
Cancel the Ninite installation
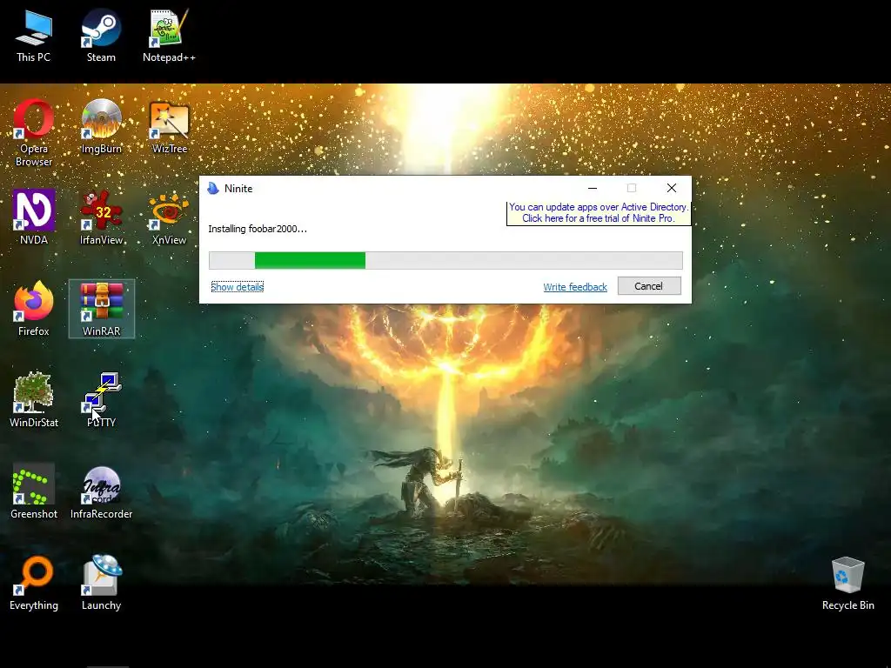[649, 285]
